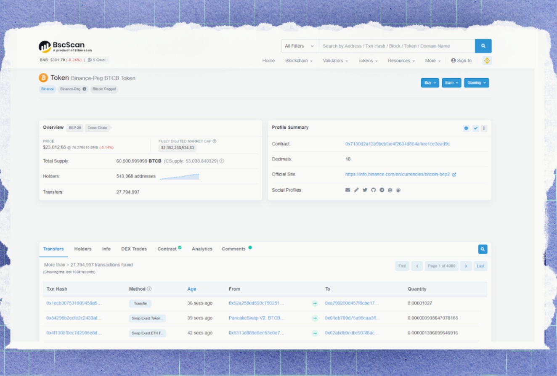
Task: Go to next page with right chevron
Action: 466,266
